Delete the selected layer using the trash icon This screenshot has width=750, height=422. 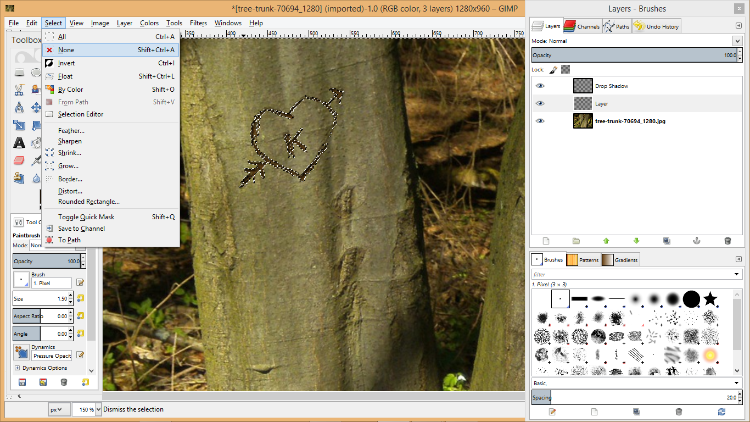(727, 241)
